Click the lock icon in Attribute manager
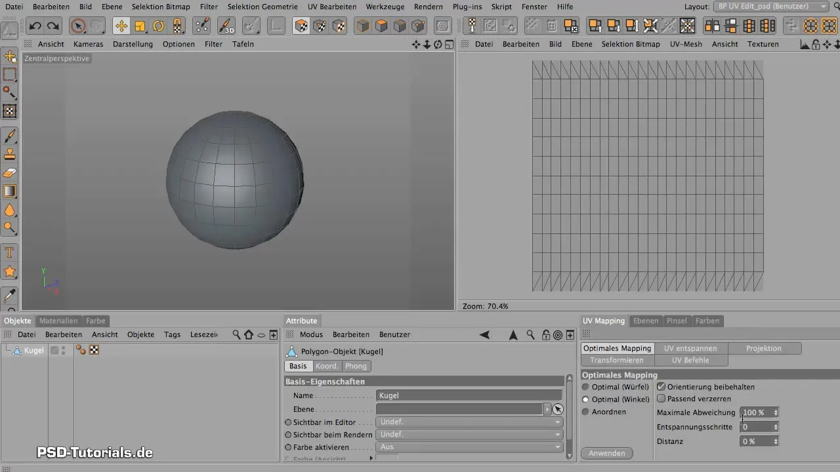The image size is (840, 472). tap(545, 334)
